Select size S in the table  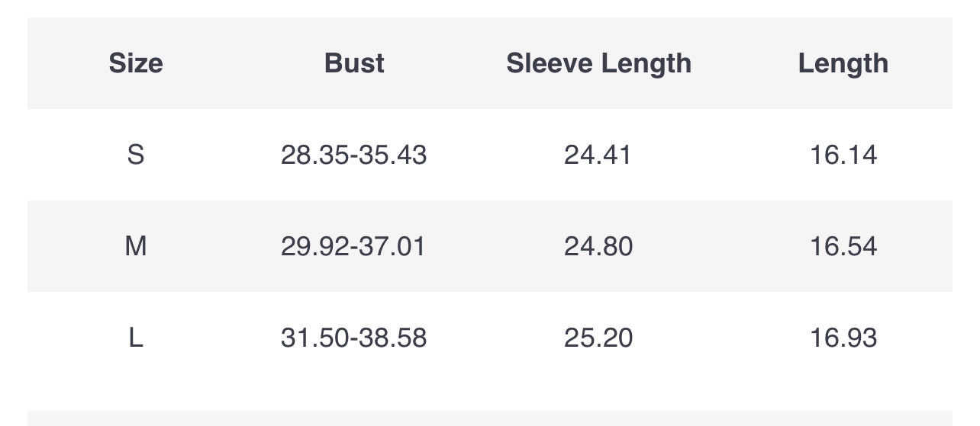click(x=136, y=155)
